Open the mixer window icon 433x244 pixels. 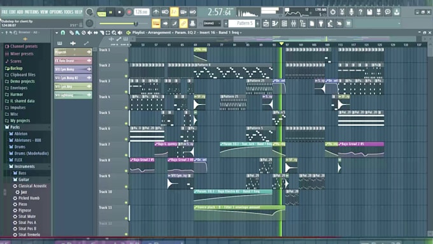pyautogui.click(x=294, y=24)
